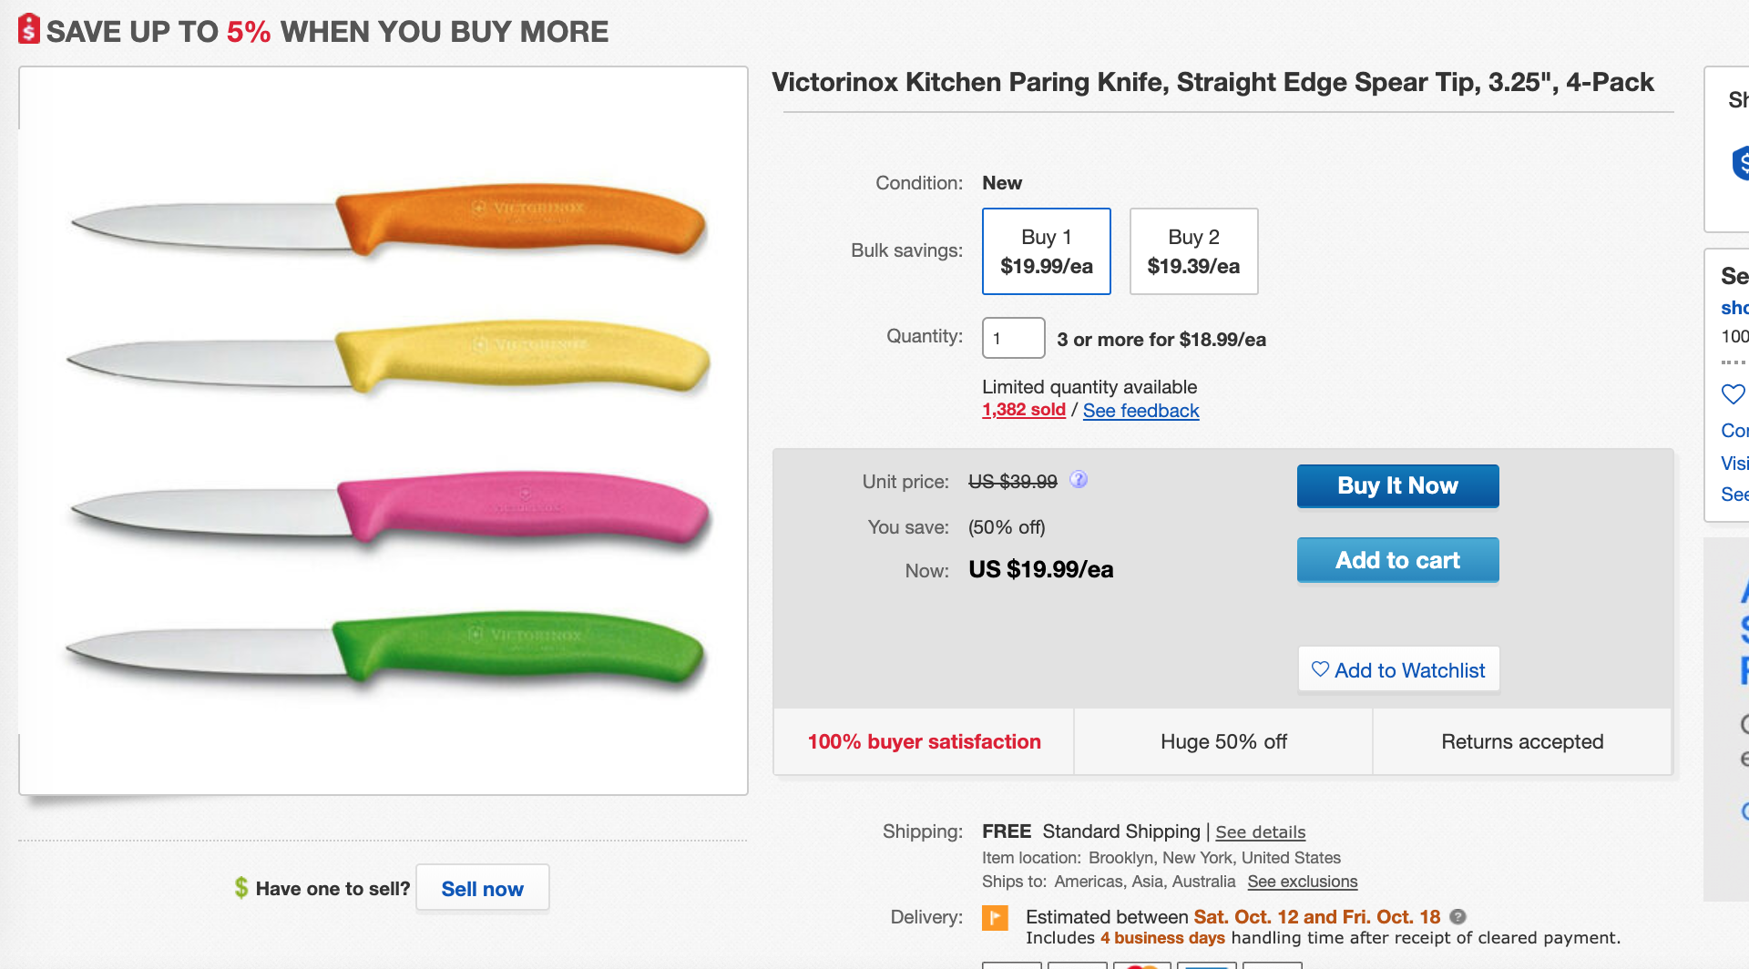Image resolution: width=1749 pixels, height=969 pixels.
Task: Add the item to Watchlist
Action: tap(1398, 670)
